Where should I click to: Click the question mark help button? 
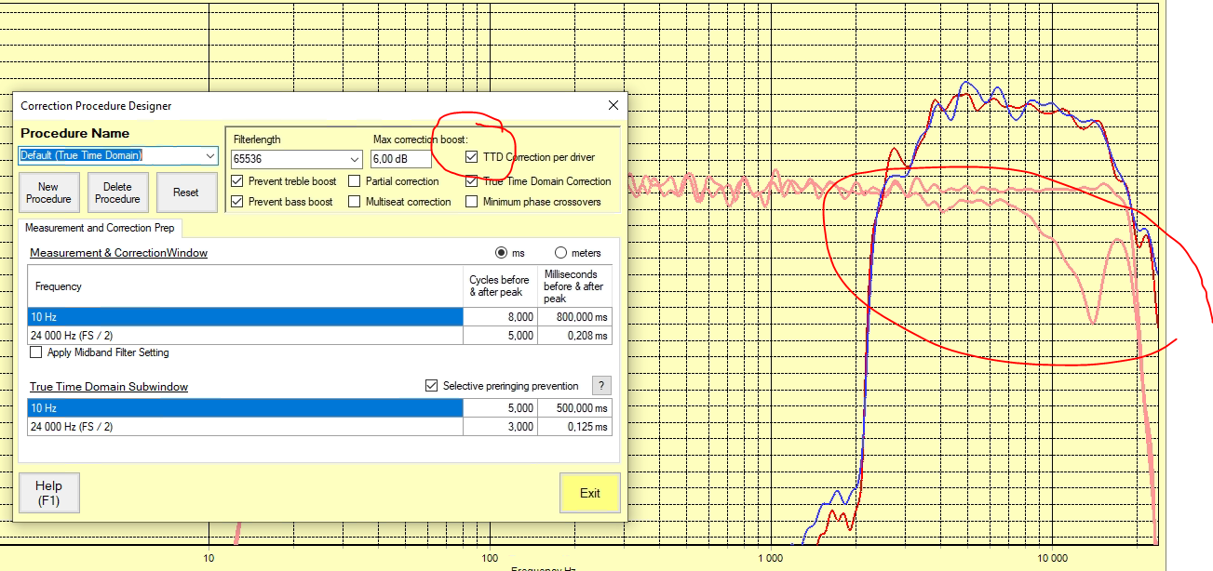click(602, 386)
